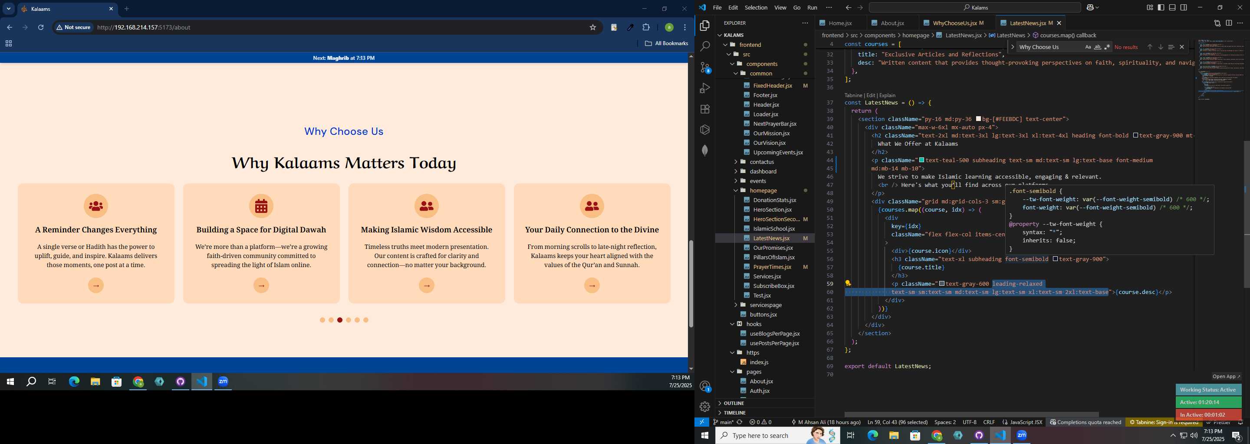The width and height of the screenshot is (1250, 444).
Task: Go to previous match in find widget
Action: [1150, 47]
